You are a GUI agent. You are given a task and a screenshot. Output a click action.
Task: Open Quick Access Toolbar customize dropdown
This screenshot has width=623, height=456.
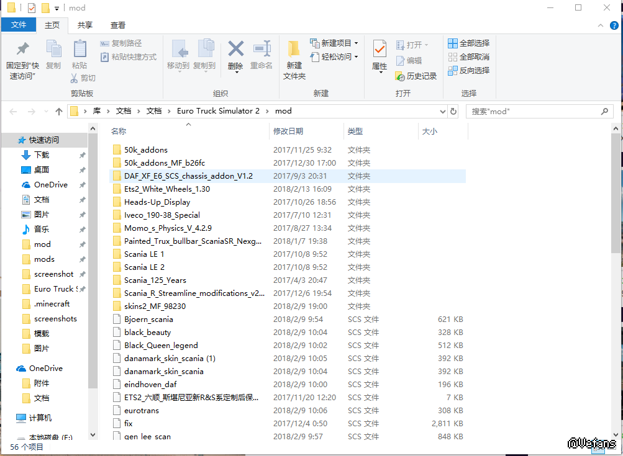(x=57, y=8)
